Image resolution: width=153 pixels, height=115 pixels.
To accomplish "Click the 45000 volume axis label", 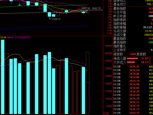I will 109,46.
